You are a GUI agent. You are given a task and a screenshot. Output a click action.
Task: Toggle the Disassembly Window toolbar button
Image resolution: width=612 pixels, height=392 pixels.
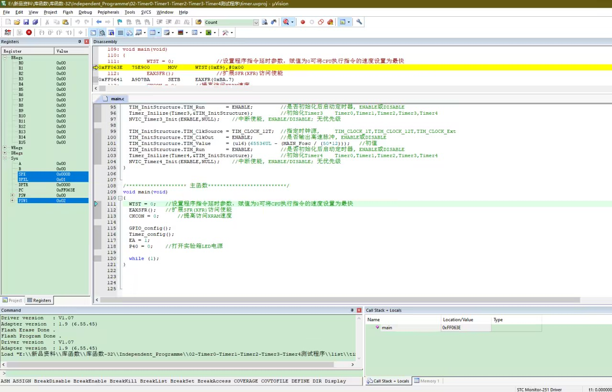pyautogui.click(x=102, y=33)
